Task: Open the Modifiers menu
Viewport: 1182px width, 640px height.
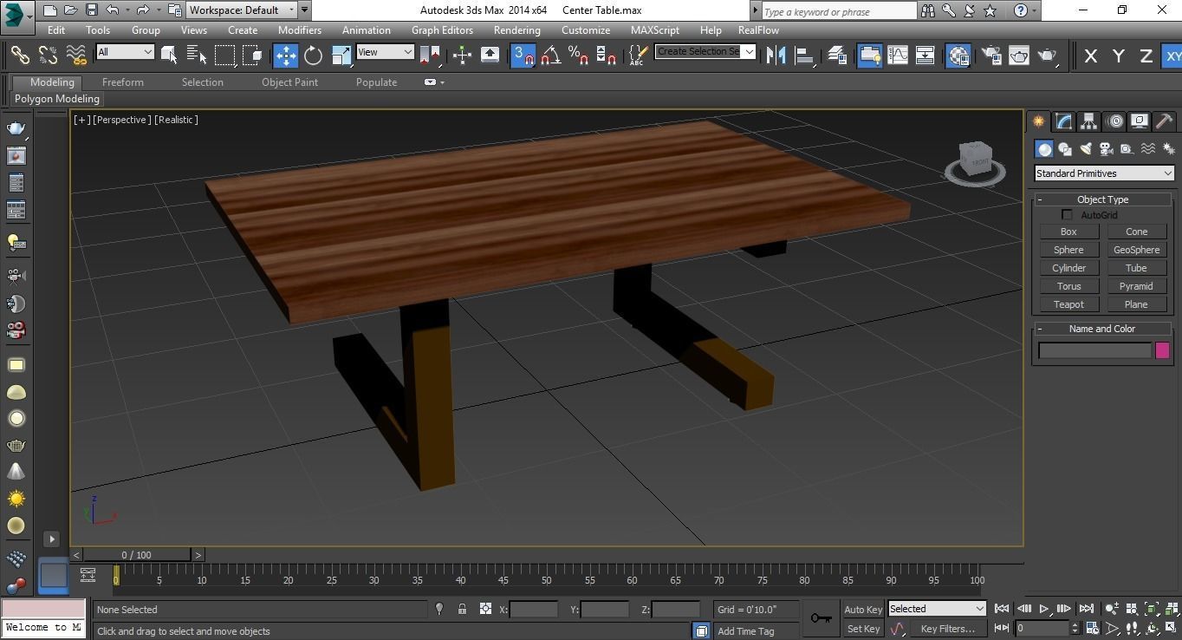Action: (300, 29)
